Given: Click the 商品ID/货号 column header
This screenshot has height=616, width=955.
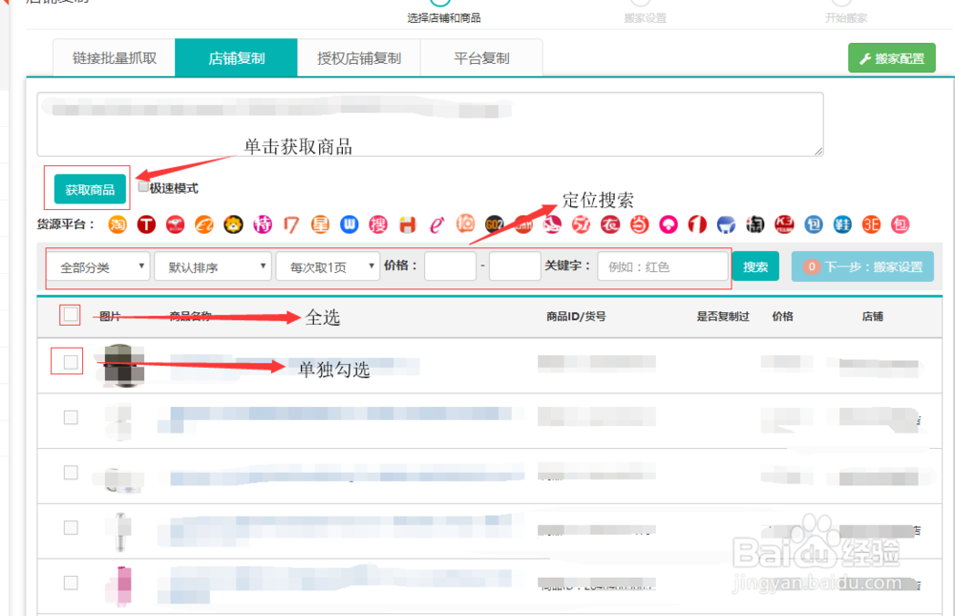Looking at the screenshot, I should click(576, 316).
